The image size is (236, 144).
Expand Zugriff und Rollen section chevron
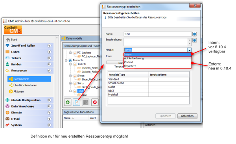pos(49,46)
